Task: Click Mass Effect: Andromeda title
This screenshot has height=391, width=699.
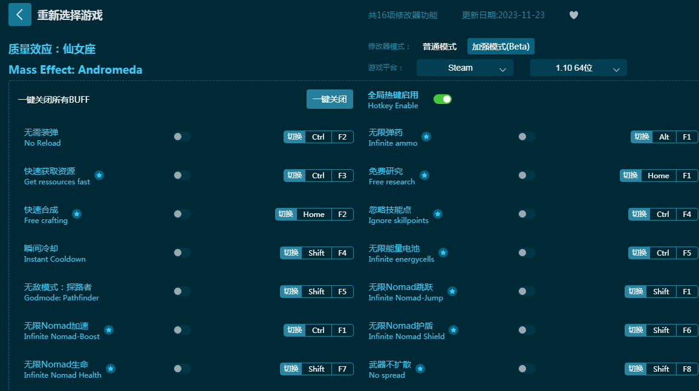Action: pyautogui.click(x=76, y=70)
